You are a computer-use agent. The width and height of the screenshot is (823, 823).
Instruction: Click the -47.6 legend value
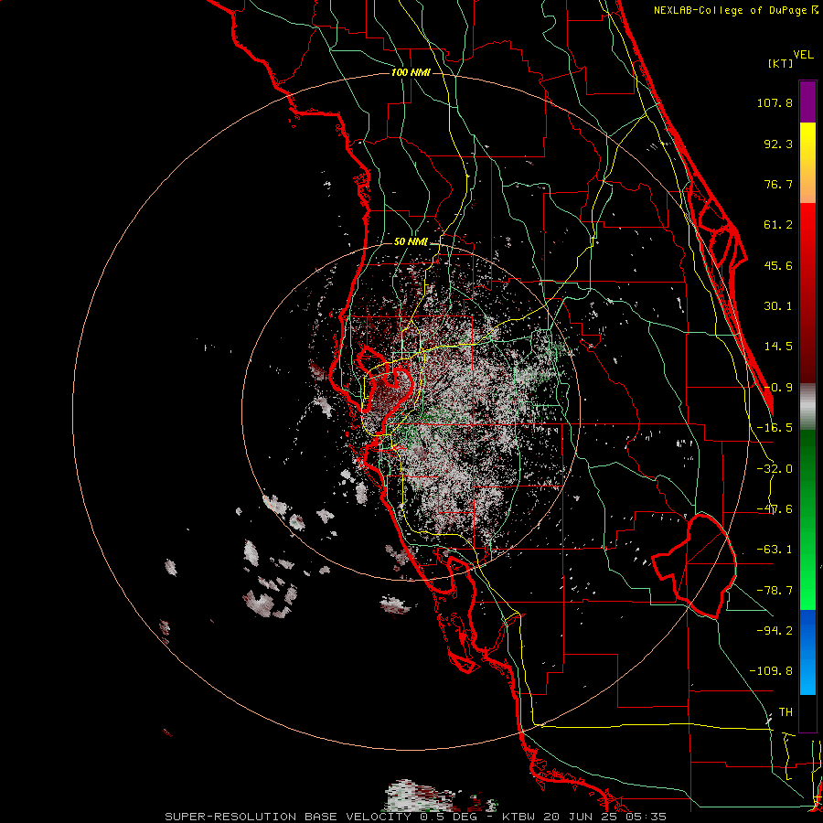(775, 509)
